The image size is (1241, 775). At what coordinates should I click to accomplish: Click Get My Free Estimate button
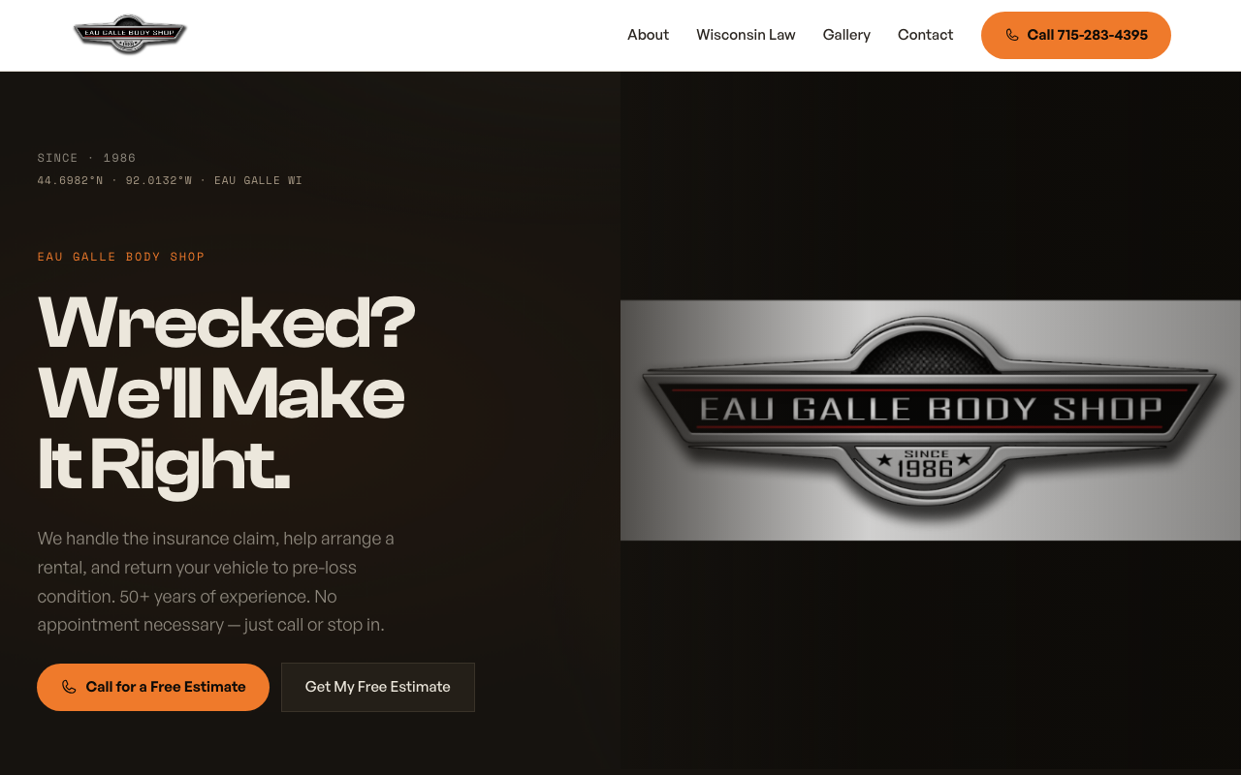(x=378, y=687)
